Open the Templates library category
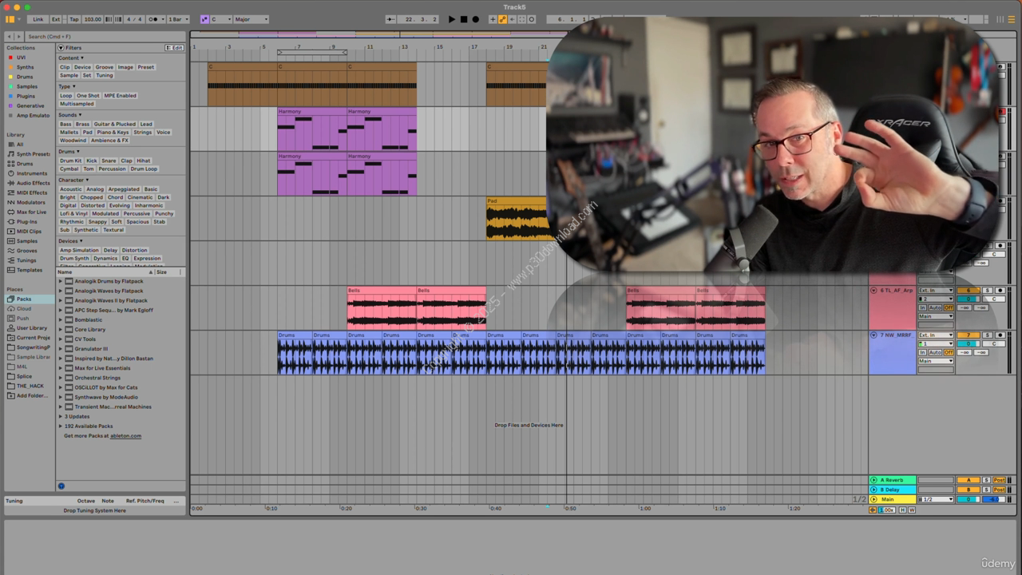1022x575 pixels. (29, 270)
